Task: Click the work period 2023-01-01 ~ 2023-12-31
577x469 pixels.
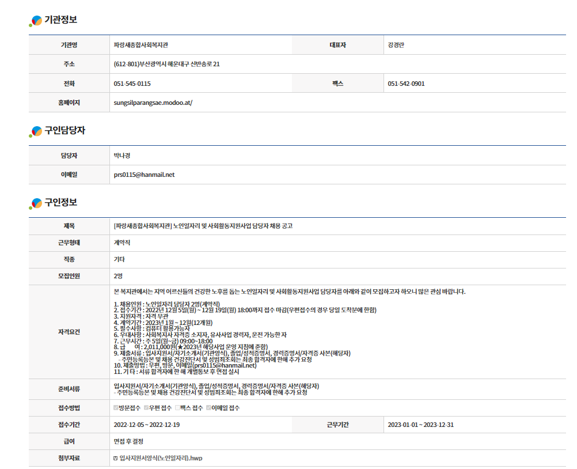Action: pyautogui.click(x=420, y=425)
